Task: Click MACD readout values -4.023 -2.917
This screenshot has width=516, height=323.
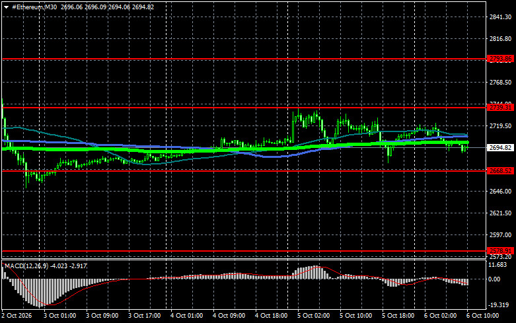Action: click(x=69, y=266)
